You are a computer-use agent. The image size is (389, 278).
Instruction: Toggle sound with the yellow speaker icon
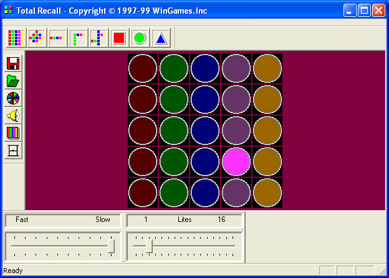(x=13, y=116)
